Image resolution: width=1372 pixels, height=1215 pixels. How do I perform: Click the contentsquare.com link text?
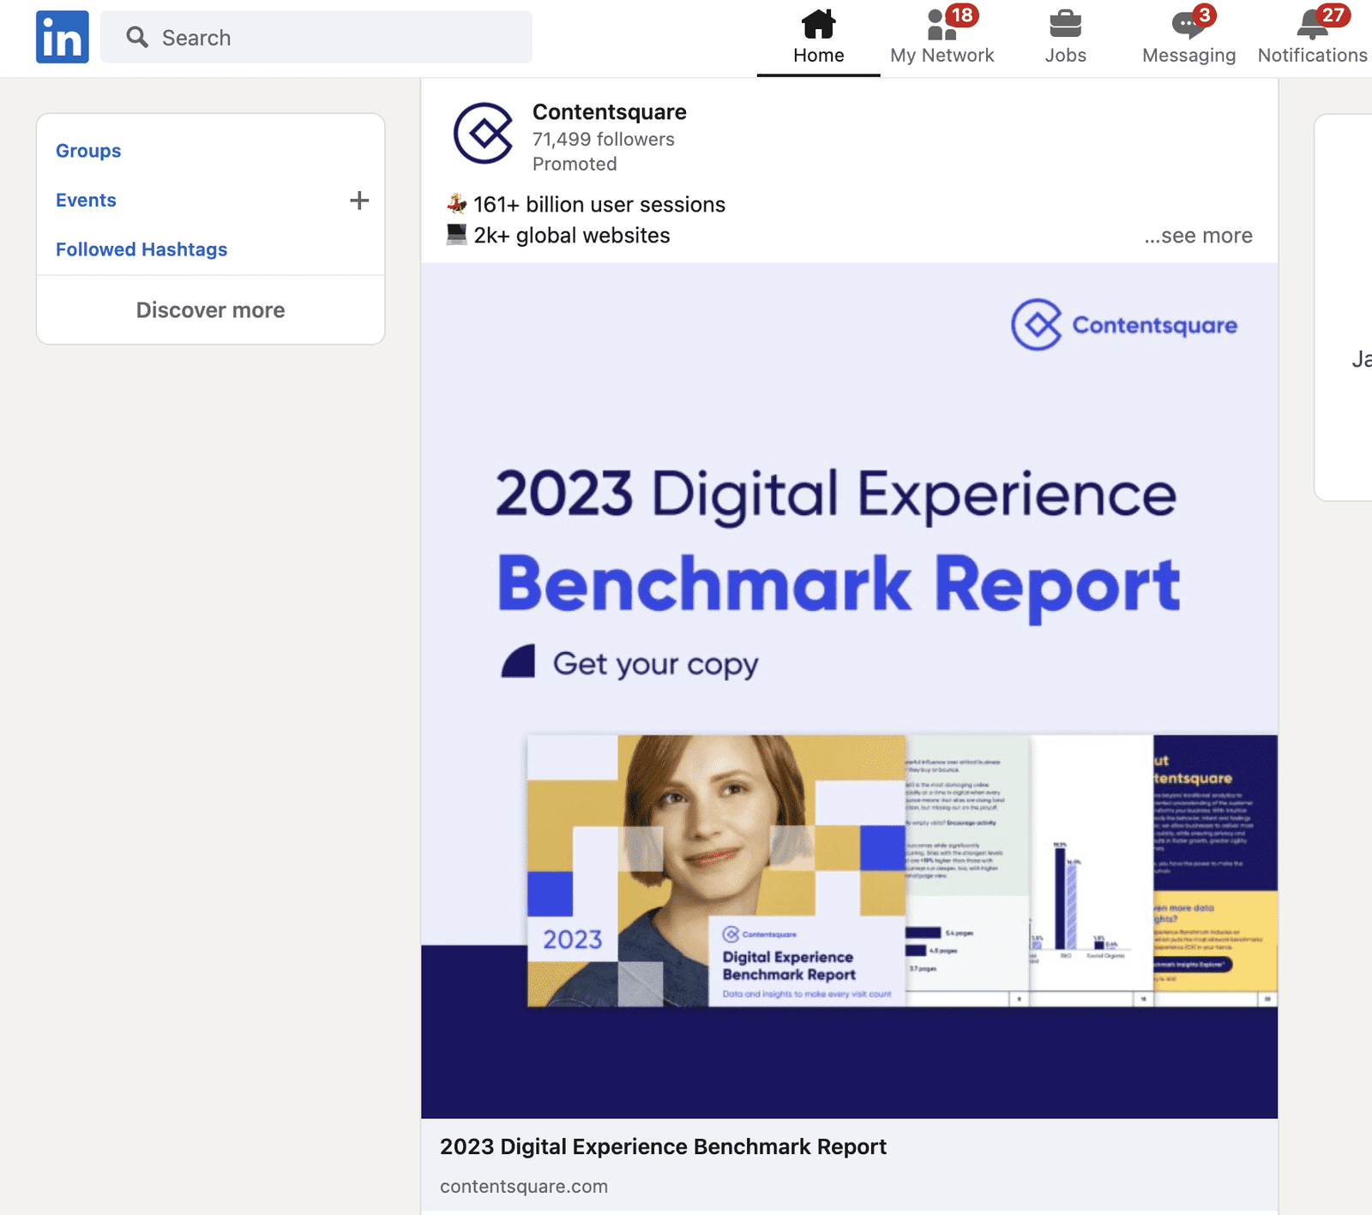523,1187
